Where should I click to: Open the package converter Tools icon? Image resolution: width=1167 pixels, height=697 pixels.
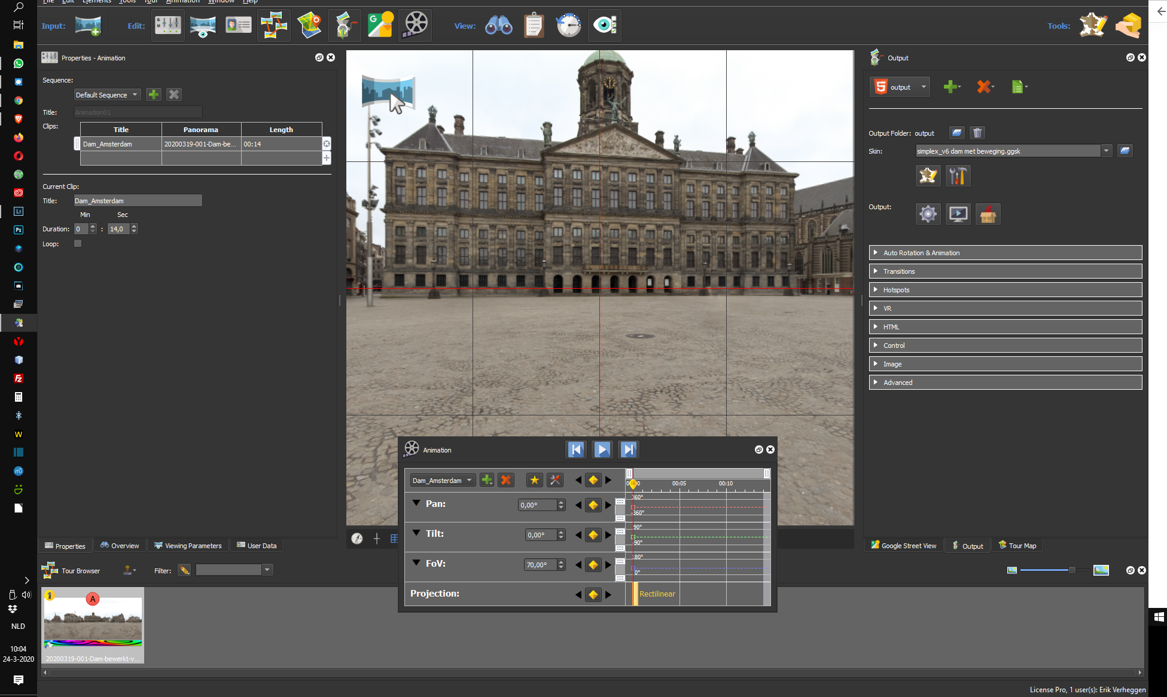(x=1128, y=26)
